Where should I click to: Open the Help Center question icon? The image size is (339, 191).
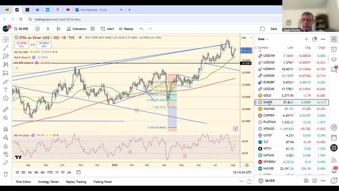coord(334,181)
